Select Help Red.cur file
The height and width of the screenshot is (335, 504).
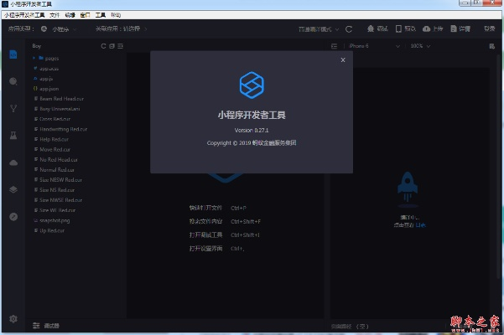click(x=54, y=139)
